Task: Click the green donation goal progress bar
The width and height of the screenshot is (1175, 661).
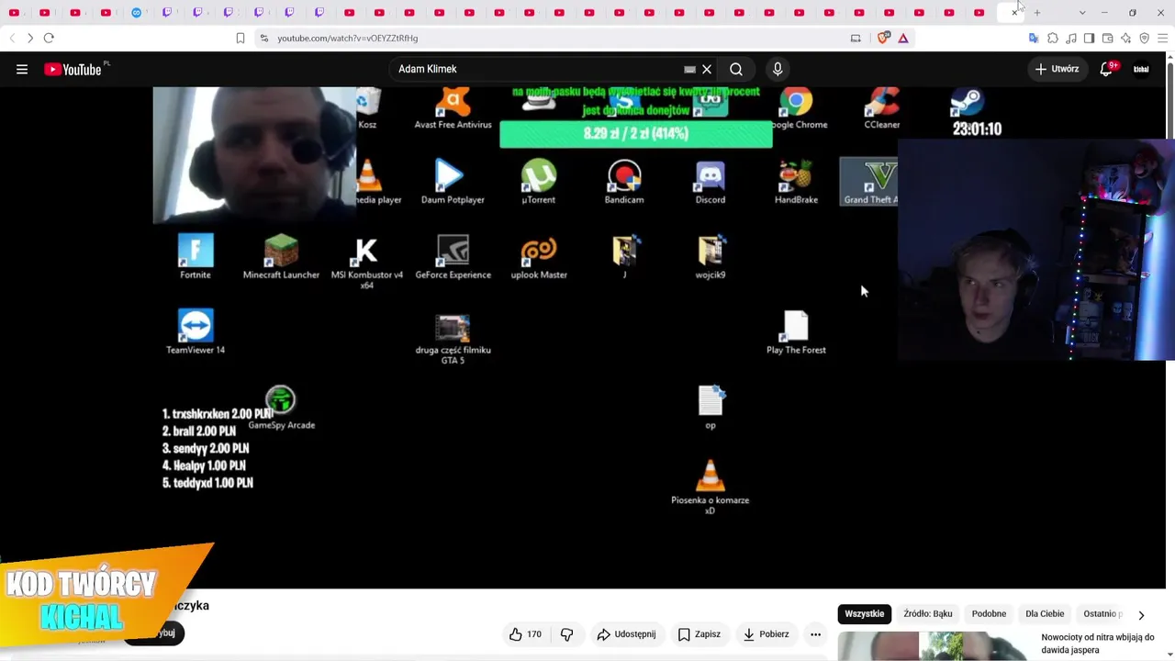Action: coord(636,134)
